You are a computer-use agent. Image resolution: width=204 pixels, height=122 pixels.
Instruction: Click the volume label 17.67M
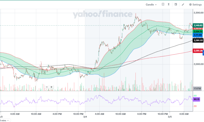(x=197, y=88)
